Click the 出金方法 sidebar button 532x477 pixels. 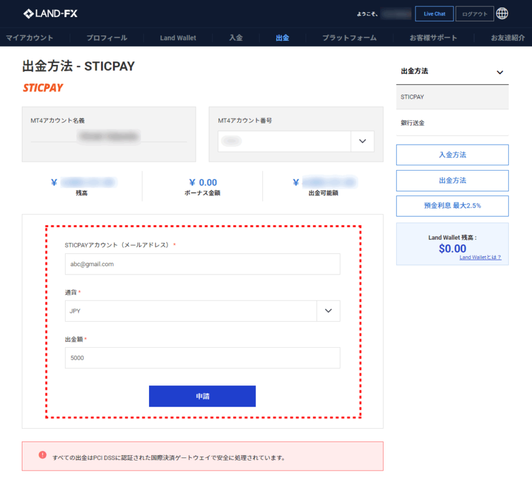point(452,181)
